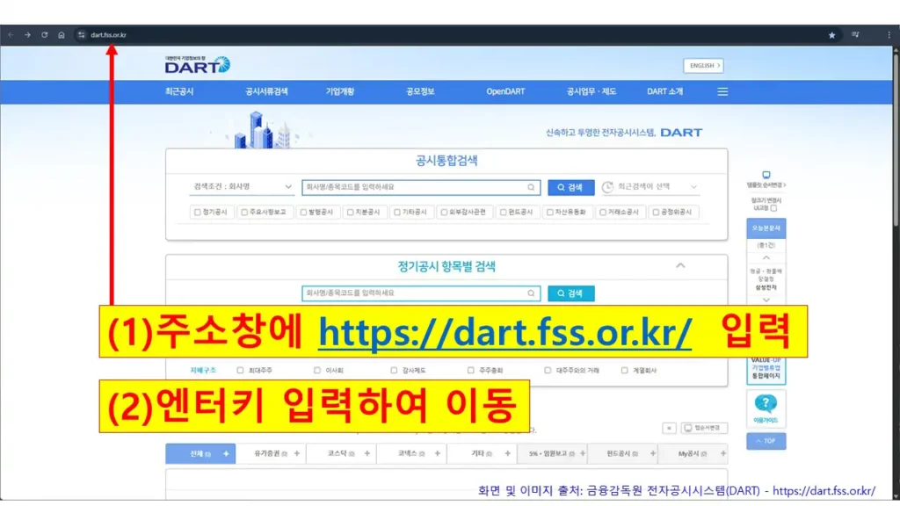Bookmark this page with the star icon

[831, 35]
